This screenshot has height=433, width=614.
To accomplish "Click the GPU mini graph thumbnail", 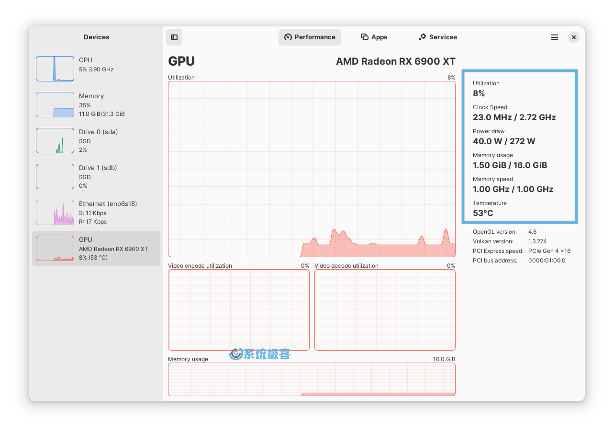I will [x=55, y=248].
